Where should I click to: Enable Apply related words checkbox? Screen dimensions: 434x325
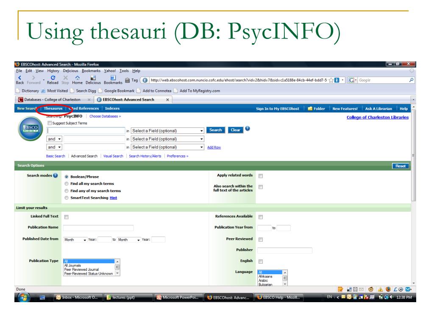261,176
